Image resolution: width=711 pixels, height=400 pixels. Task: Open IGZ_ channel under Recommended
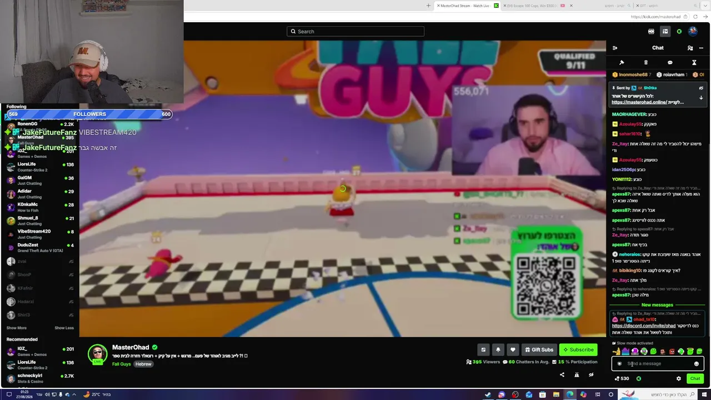(x=40, y=352)
